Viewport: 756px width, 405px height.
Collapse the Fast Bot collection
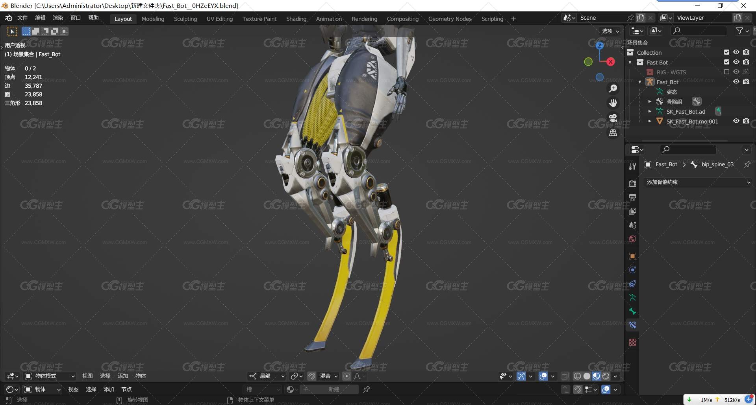(630, 63)
